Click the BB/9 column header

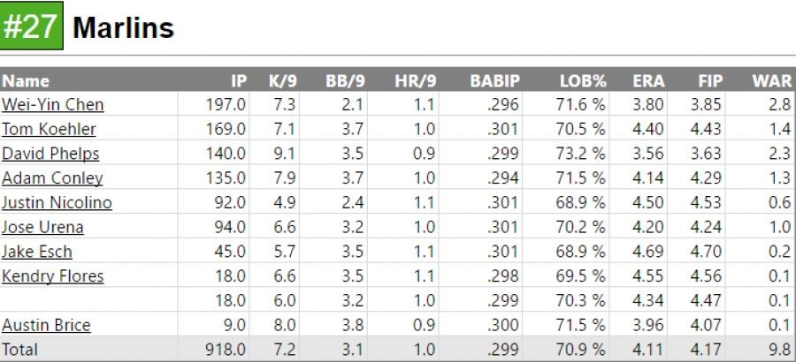pos(347,81)
